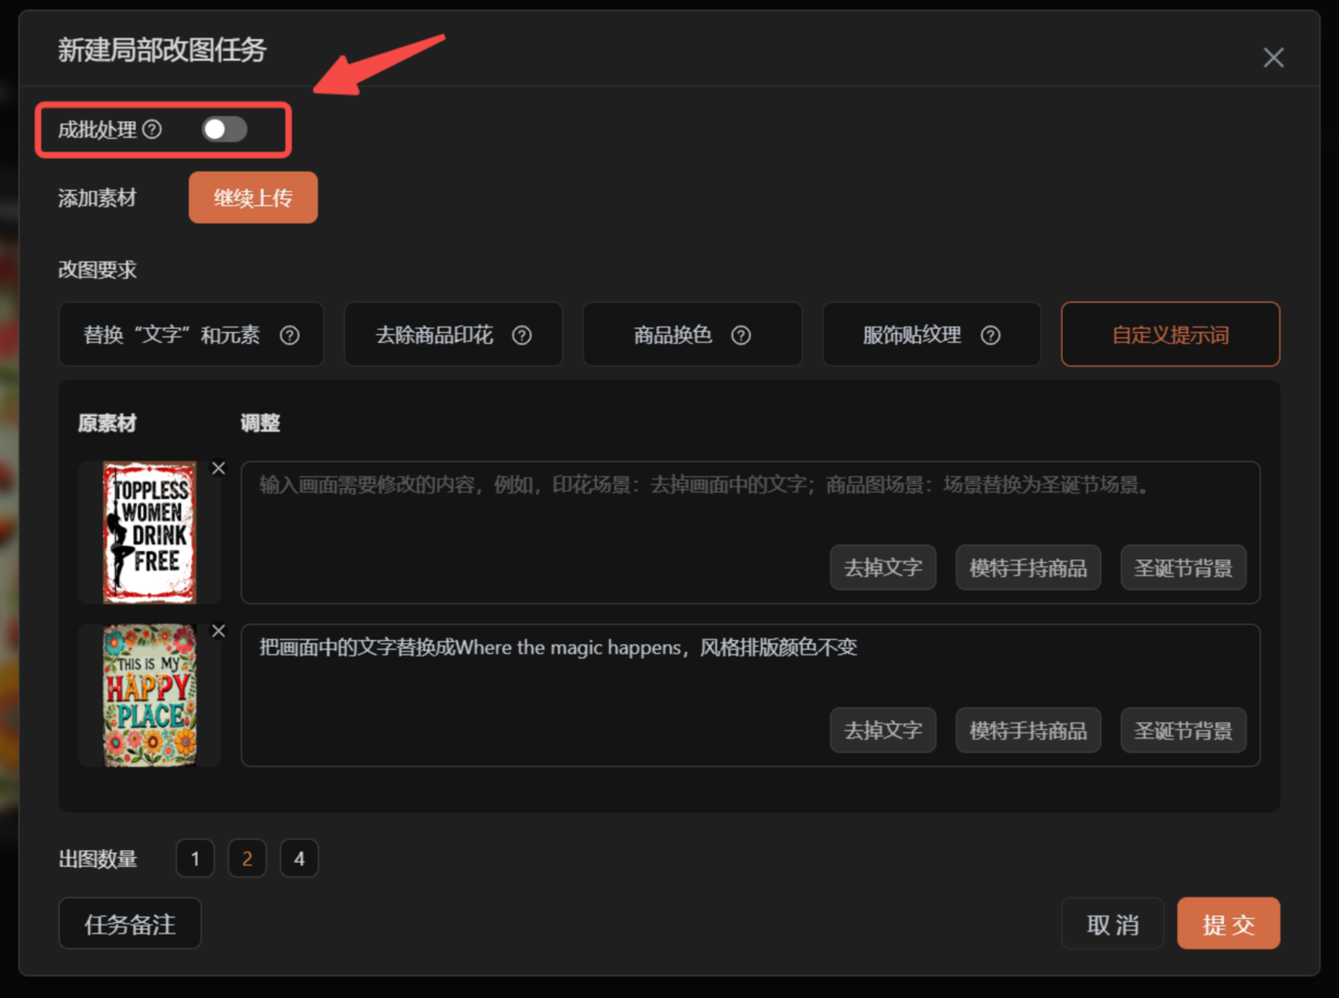
Task: Open the 任务备注 task notes
Action: pyautogui.click(x=130, y=924)
